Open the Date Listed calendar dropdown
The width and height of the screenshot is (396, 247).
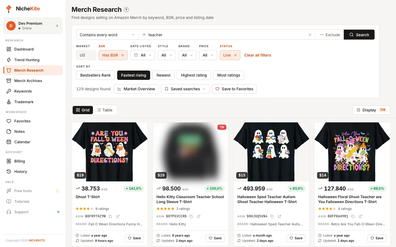click(x=143, y=55)
